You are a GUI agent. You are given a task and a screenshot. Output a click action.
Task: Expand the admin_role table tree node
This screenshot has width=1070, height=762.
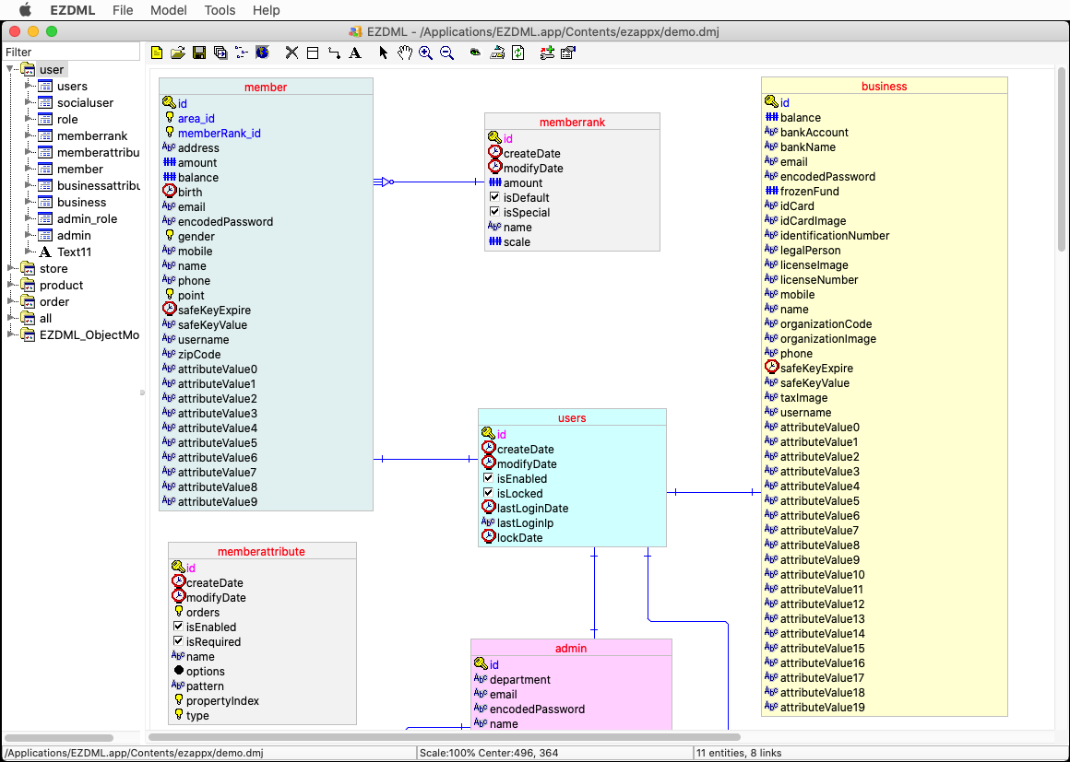coord(29,218)
